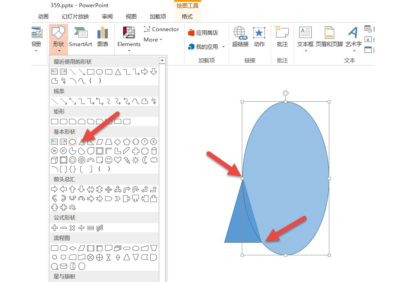Select not-equal sign in 公式形状
Viewport: 406px width, 282px height.
tap(100, 228)
